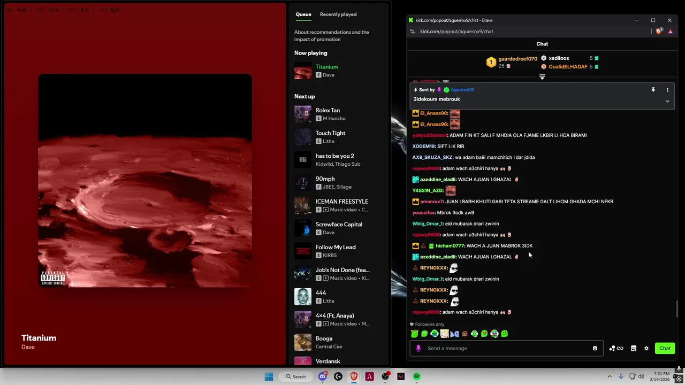The image size is (685, 385).
Task: Open the Windows Start menu
Action: tap(269, 376)
